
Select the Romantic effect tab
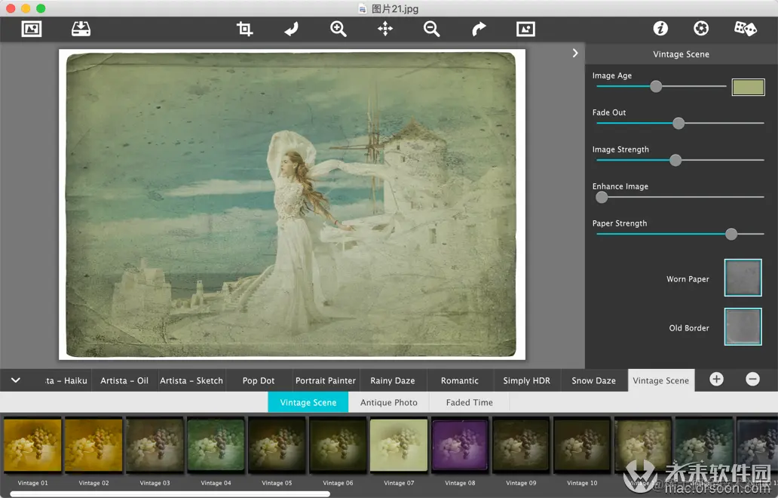tap(459, 381)
